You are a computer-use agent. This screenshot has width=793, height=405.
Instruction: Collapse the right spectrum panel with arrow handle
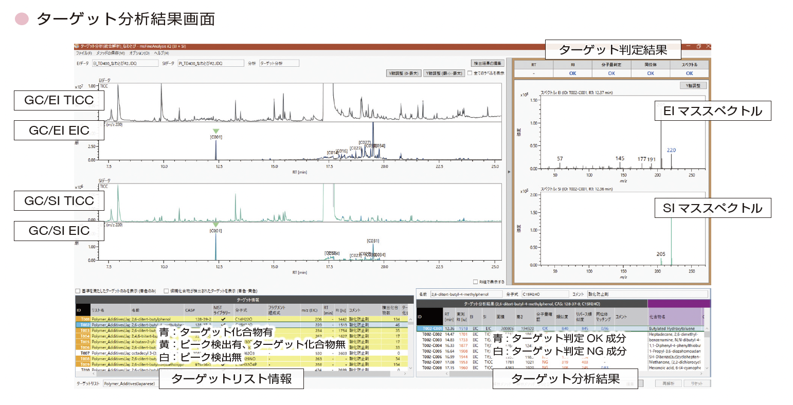[509, 172]
